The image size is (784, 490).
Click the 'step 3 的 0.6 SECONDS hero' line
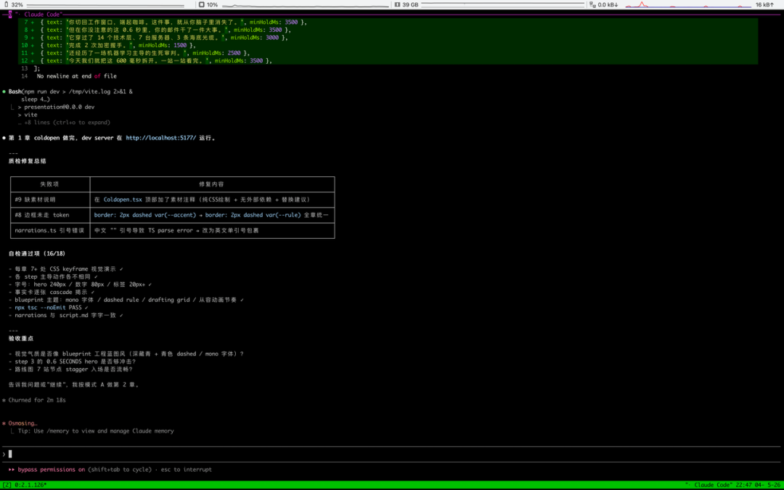(75, 362)
